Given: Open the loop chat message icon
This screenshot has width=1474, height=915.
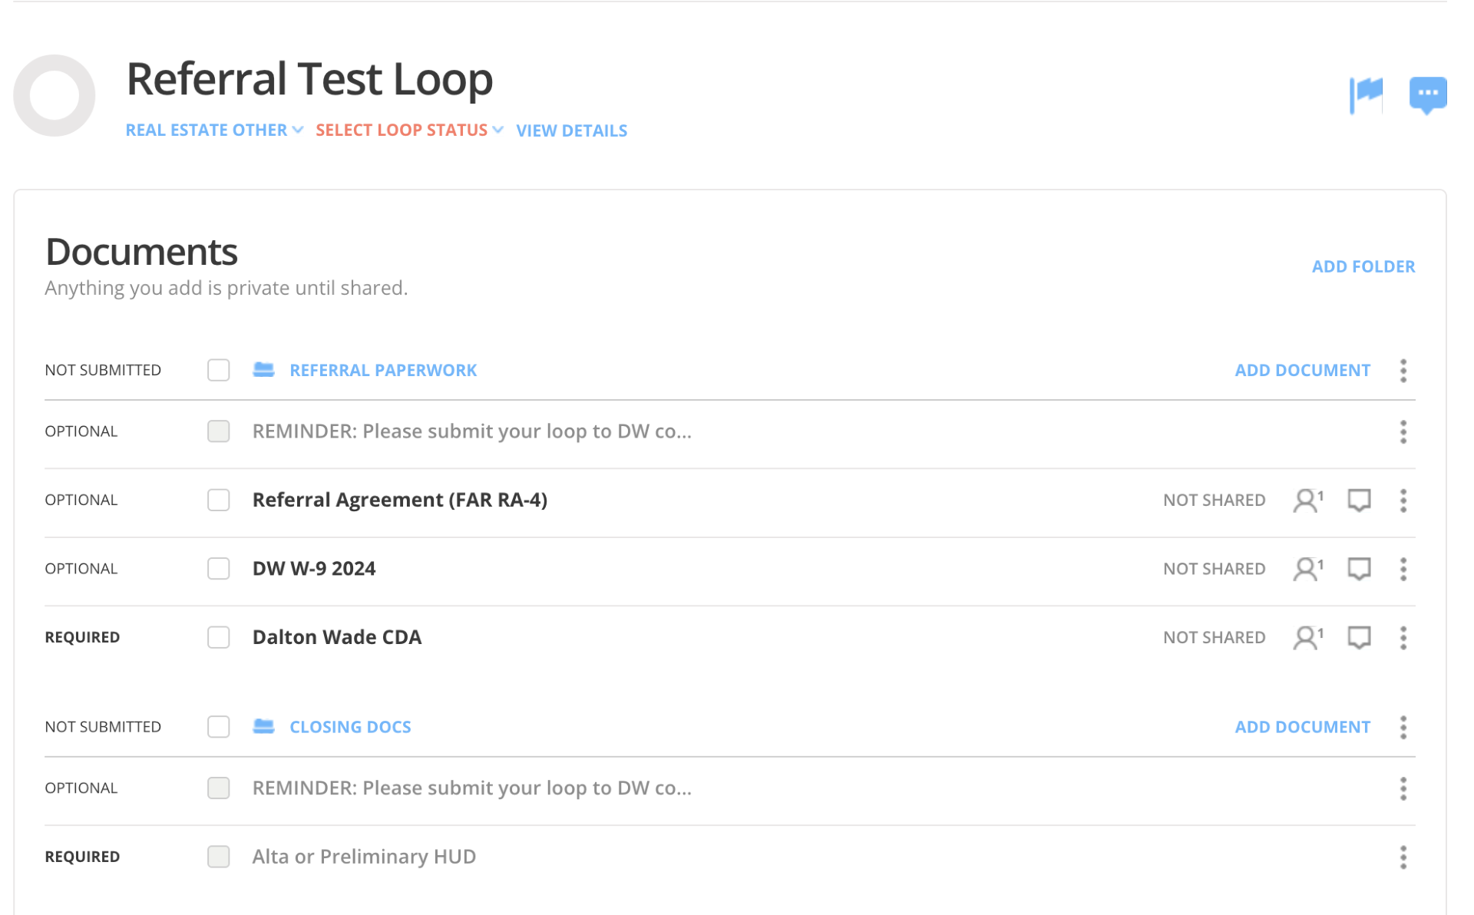Looking at the screenshot, I should tap(1427, 94).
